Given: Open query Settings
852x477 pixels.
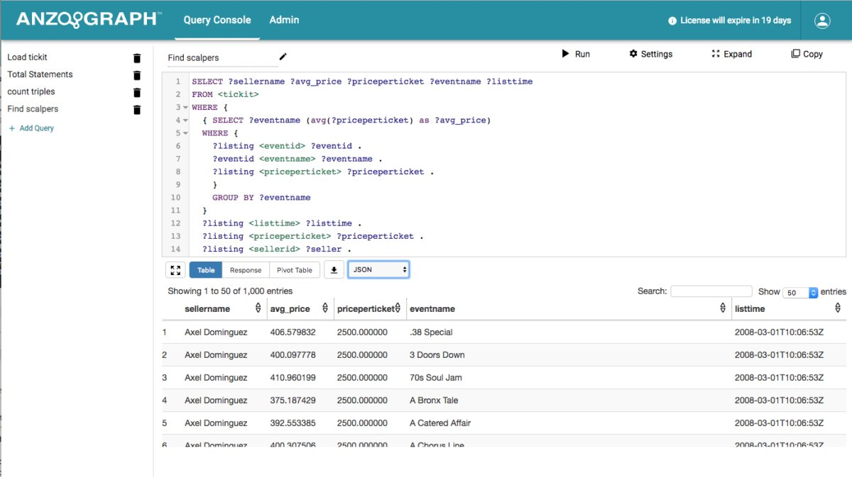Looking at the screenshot, I should click(x=650, y=54).
